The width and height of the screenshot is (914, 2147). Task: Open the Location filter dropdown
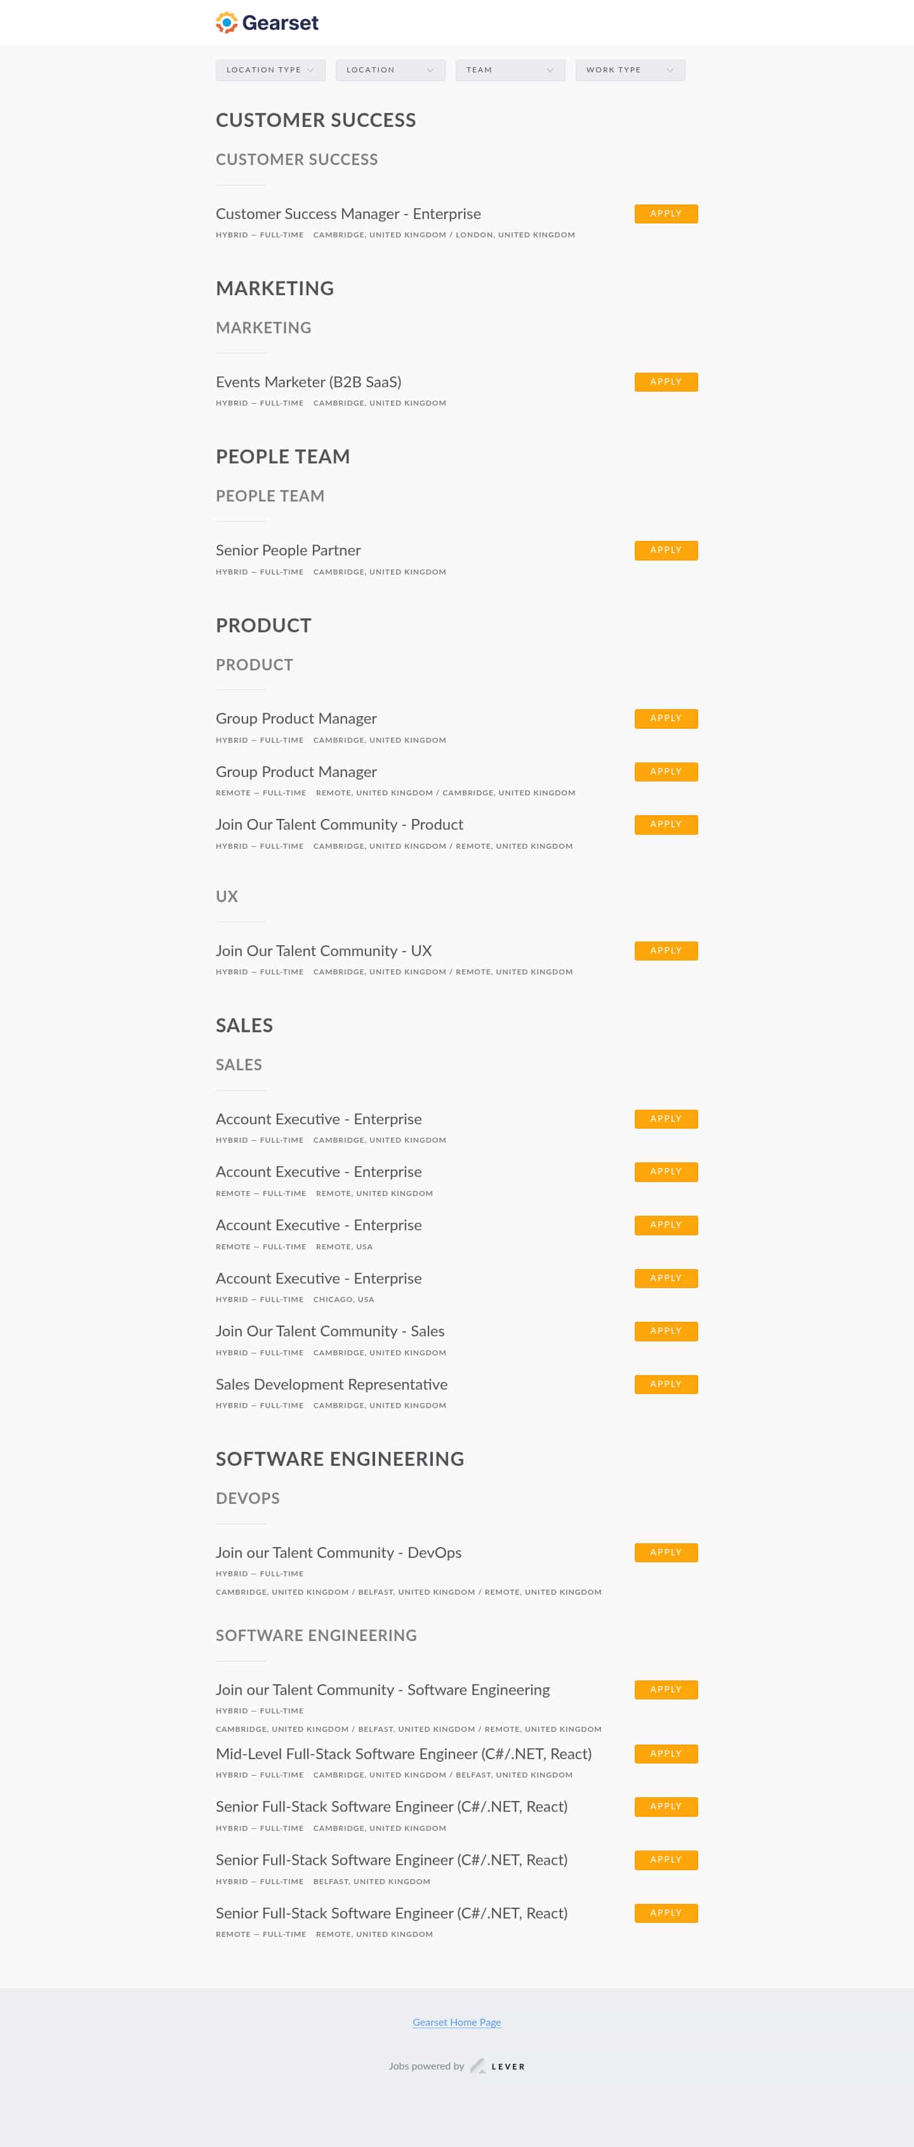tap(390, 70)
